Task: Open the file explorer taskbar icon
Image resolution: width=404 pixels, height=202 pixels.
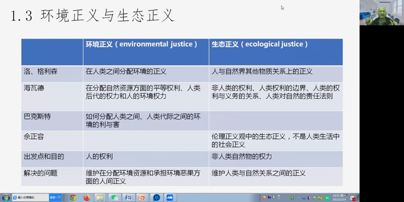Action: [100, 197]
